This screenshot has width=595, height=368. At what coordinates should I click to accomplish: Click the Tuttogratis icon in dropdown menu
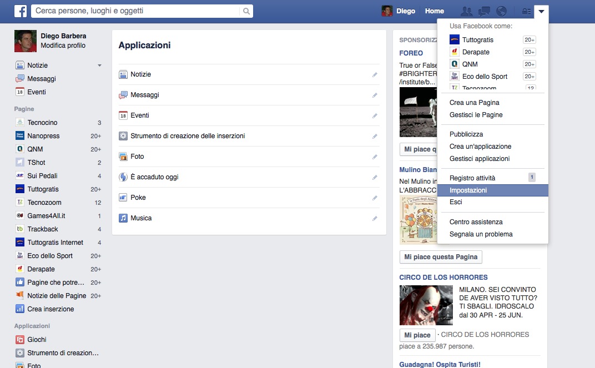[x=454, y=39]
